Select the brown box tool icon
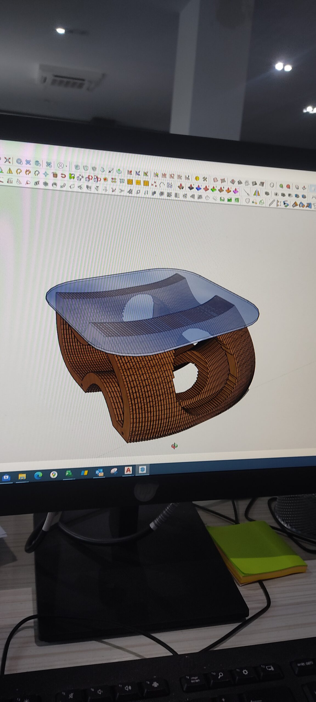Image resolution: width=316 pixels, height=702 pixels. [x=55, y=175]
